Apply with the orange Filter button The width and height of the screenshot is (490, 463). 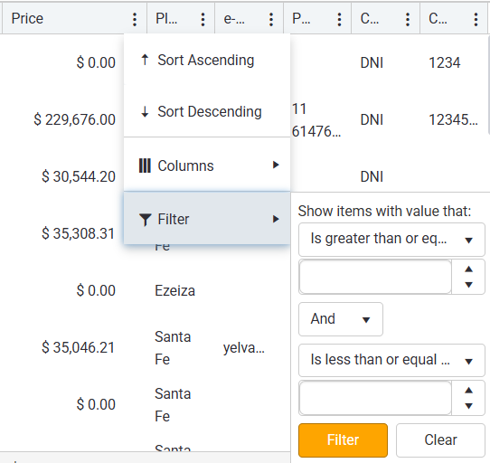point(343,440)
